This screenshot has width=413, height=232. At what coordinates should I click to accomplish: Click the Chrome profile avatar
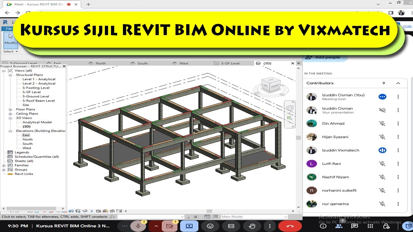click(401, 13)
